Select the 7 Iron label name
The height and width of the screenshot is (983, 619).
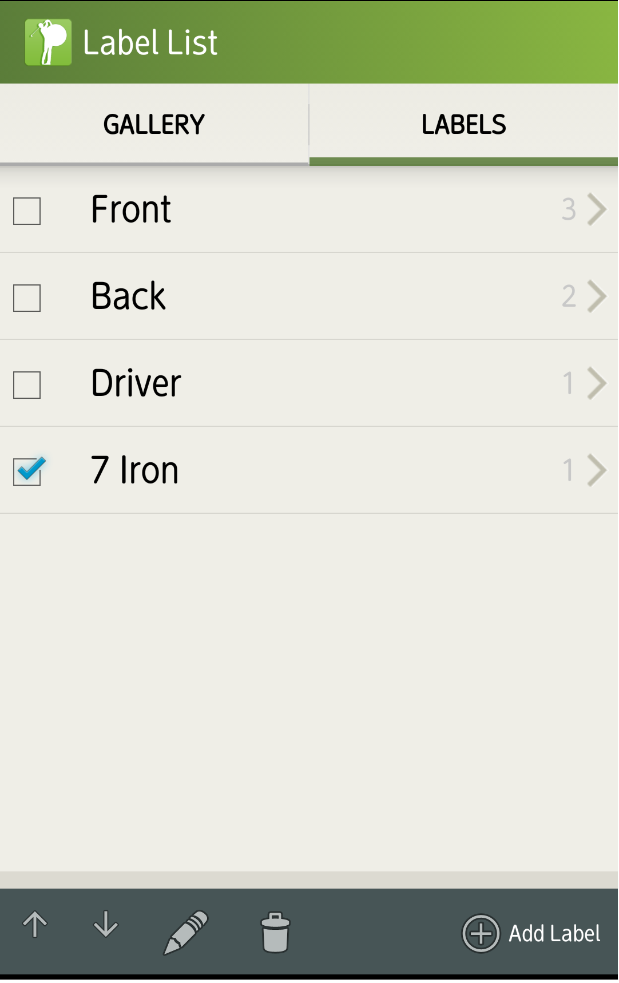(135, 471)
